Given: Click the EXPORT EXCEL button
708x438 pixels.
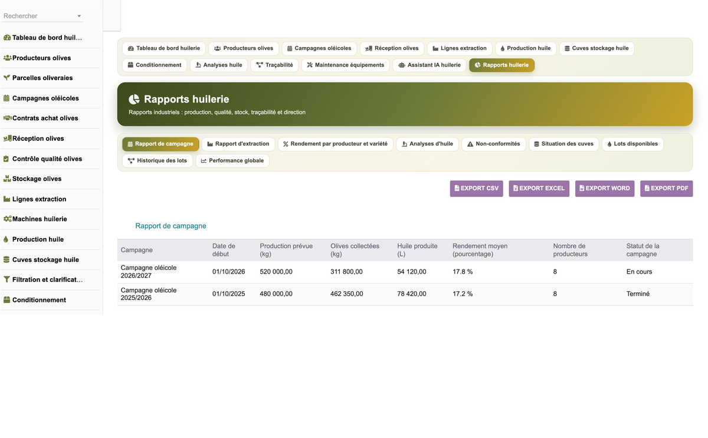Looking at the screenshot, I should coord(539,189).
